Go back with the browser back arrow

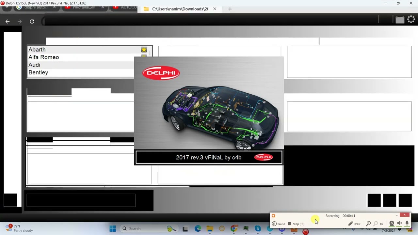[x=8, y=22]
